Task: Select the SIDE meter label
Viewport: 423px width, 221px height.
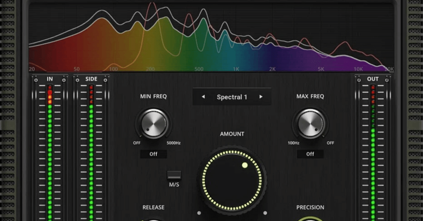Action: (x=91, y=79)
